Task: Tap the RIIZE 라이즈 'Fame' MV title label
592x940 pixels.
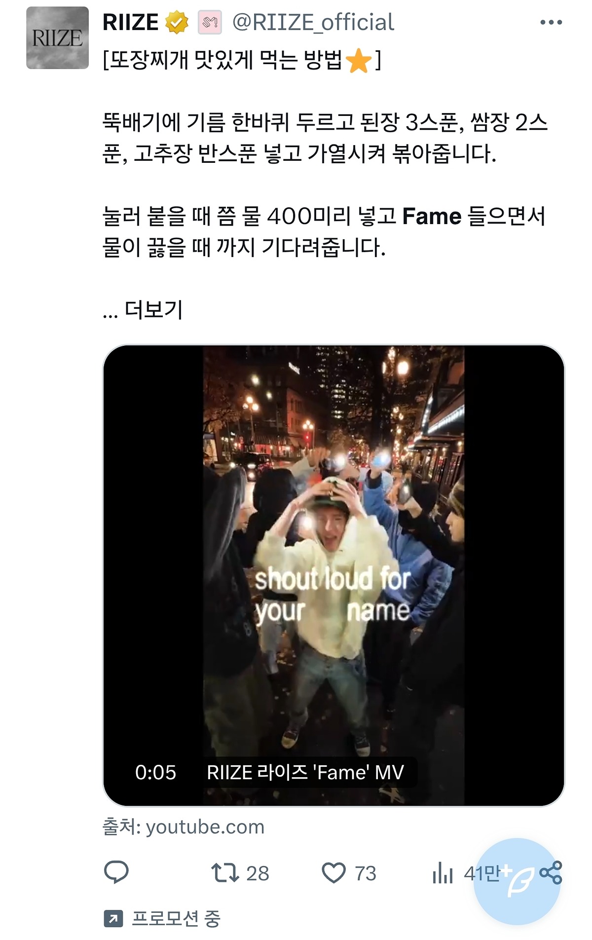Action: click(x=305, y=772)
